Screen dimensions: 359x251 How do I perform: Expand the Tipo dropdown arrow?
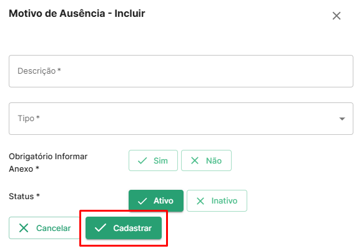pos(342,119)
